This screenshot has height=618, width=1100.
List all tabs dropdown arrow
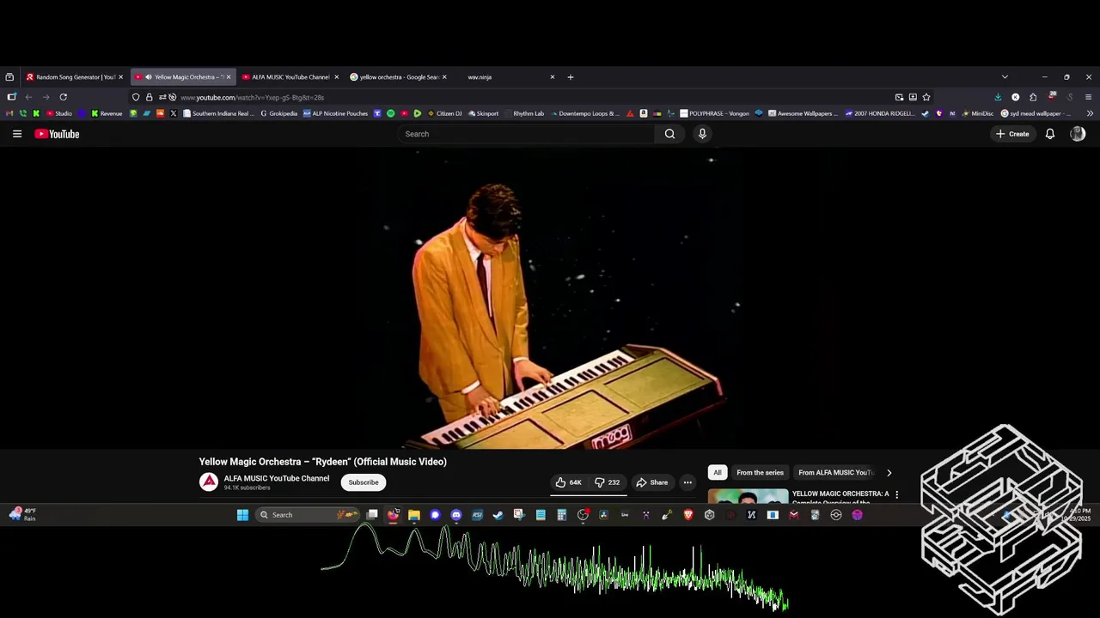click(1005, 77)
